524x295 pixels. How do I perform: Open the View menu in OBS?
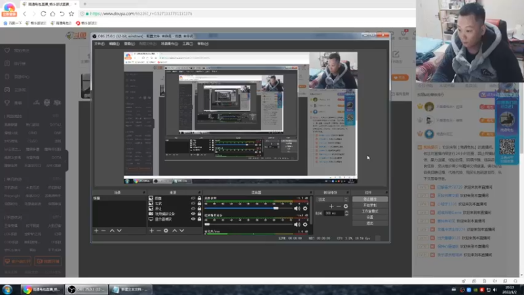pos(129,44)
